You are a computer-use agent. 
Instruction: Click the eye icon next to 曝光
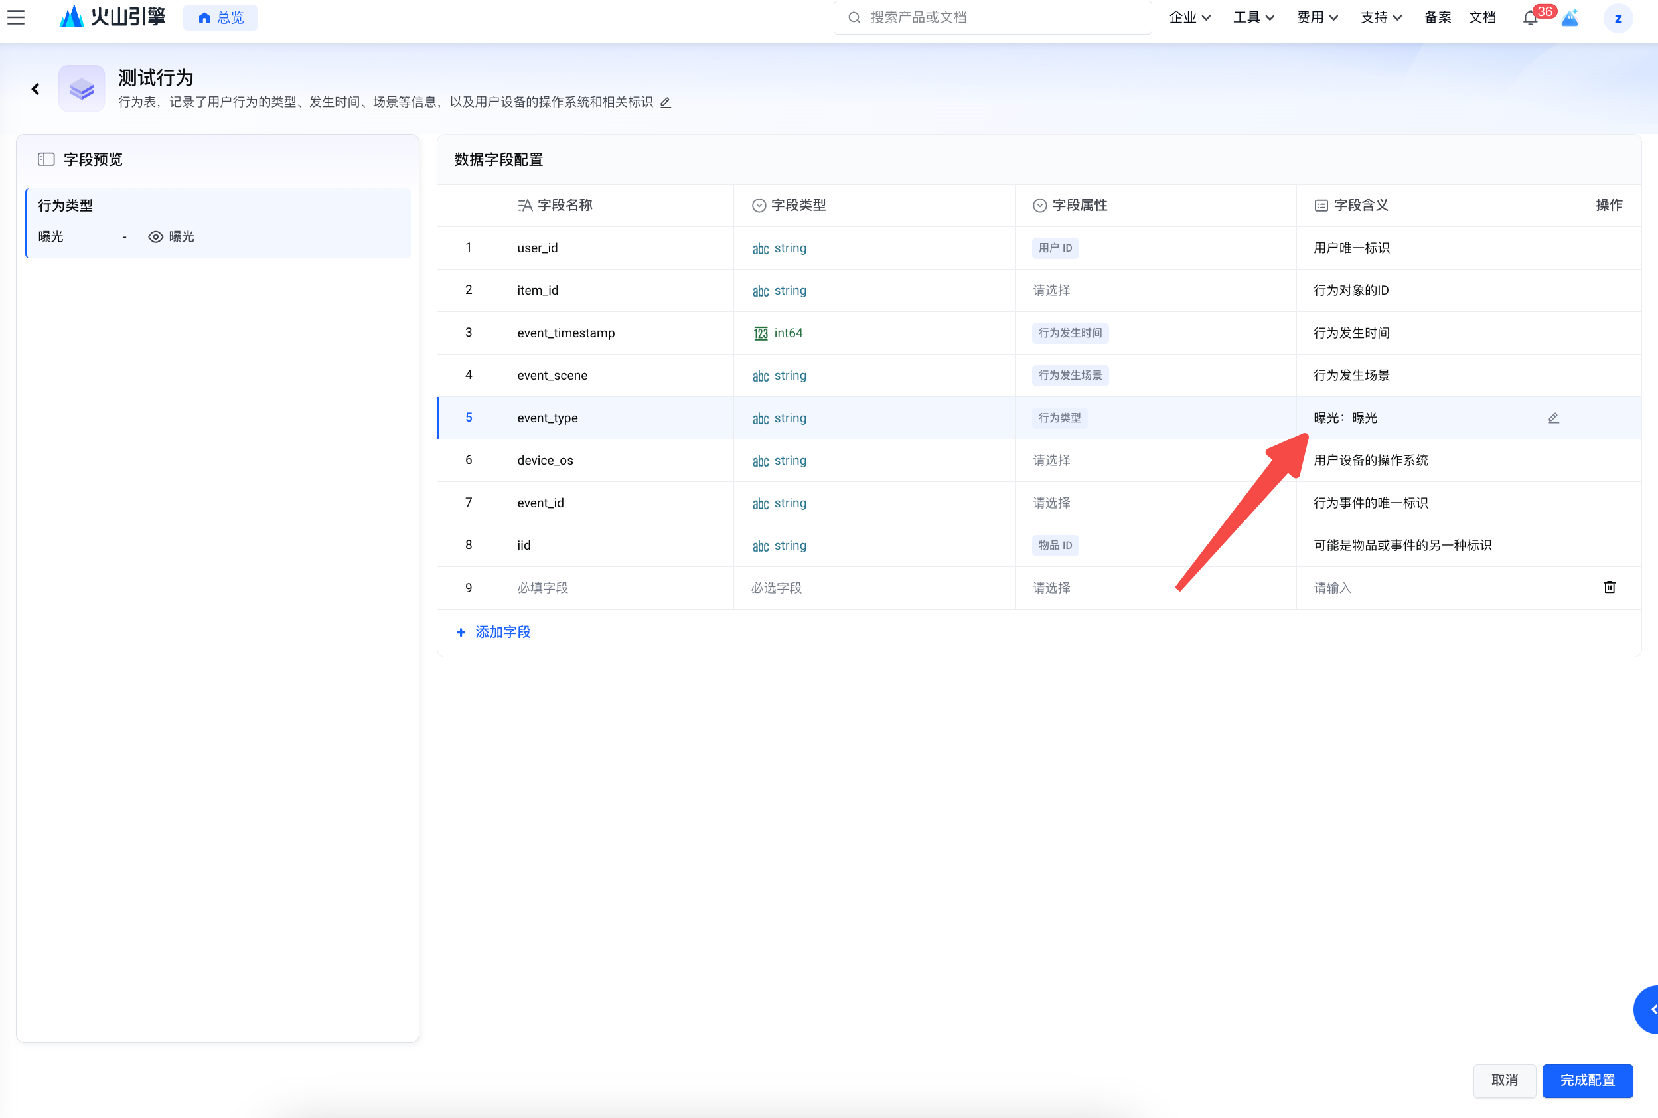(155, 237)
